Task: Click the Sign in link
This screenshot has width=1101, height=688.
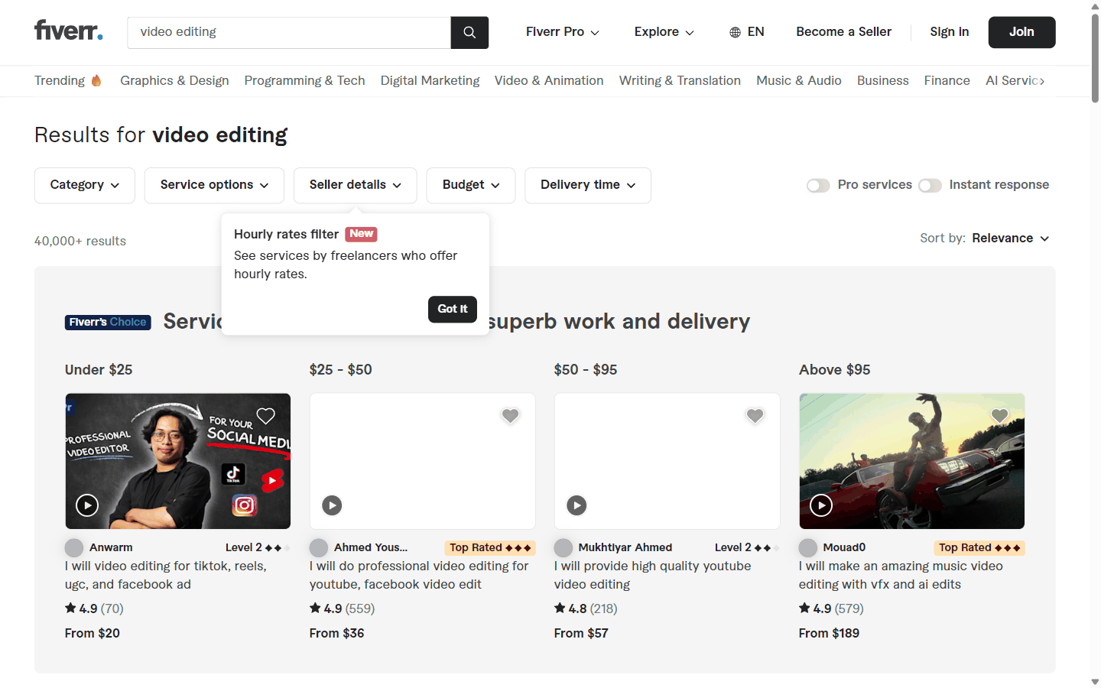Action: (x=950, y=32)
